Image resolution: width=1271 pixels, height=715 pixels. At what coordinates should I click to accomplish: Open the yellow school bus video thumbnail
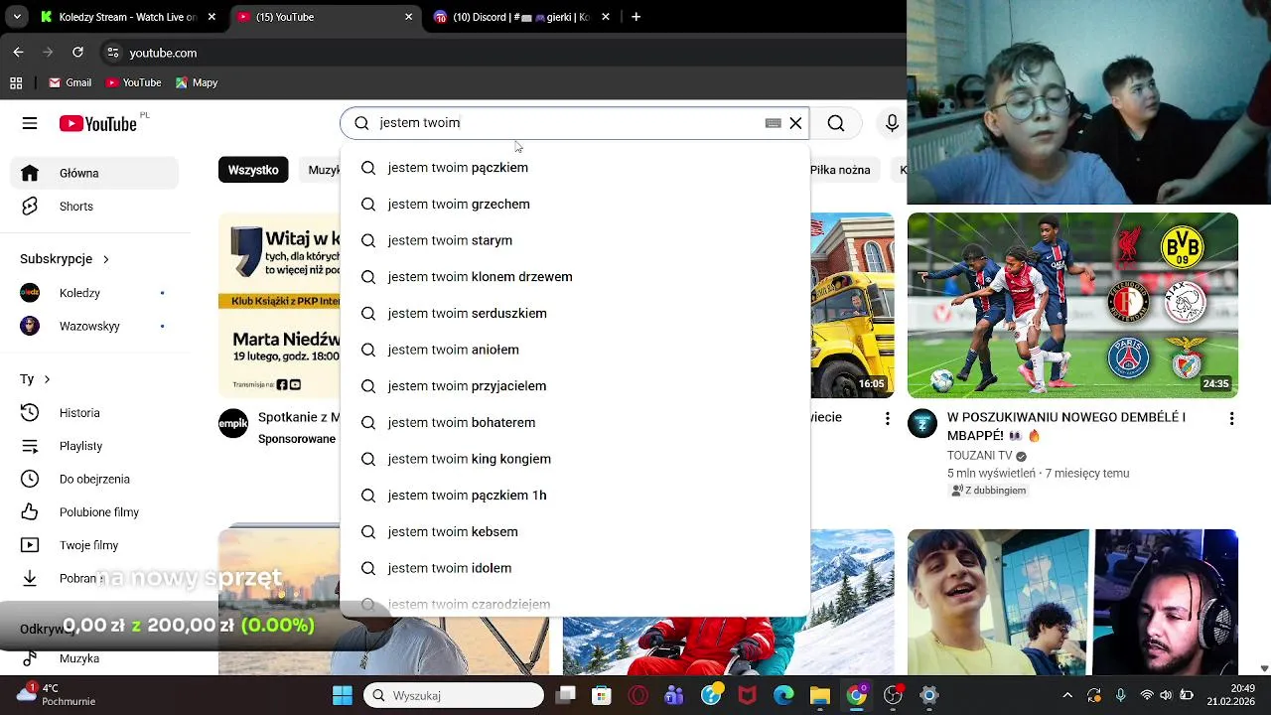pyautogui.click(x=852, y=305)
